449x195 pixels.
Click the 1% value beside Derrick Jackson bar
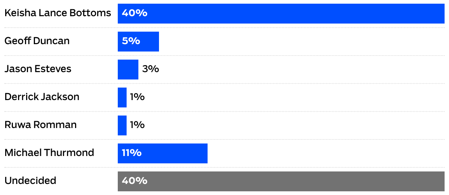coord(137,97)
